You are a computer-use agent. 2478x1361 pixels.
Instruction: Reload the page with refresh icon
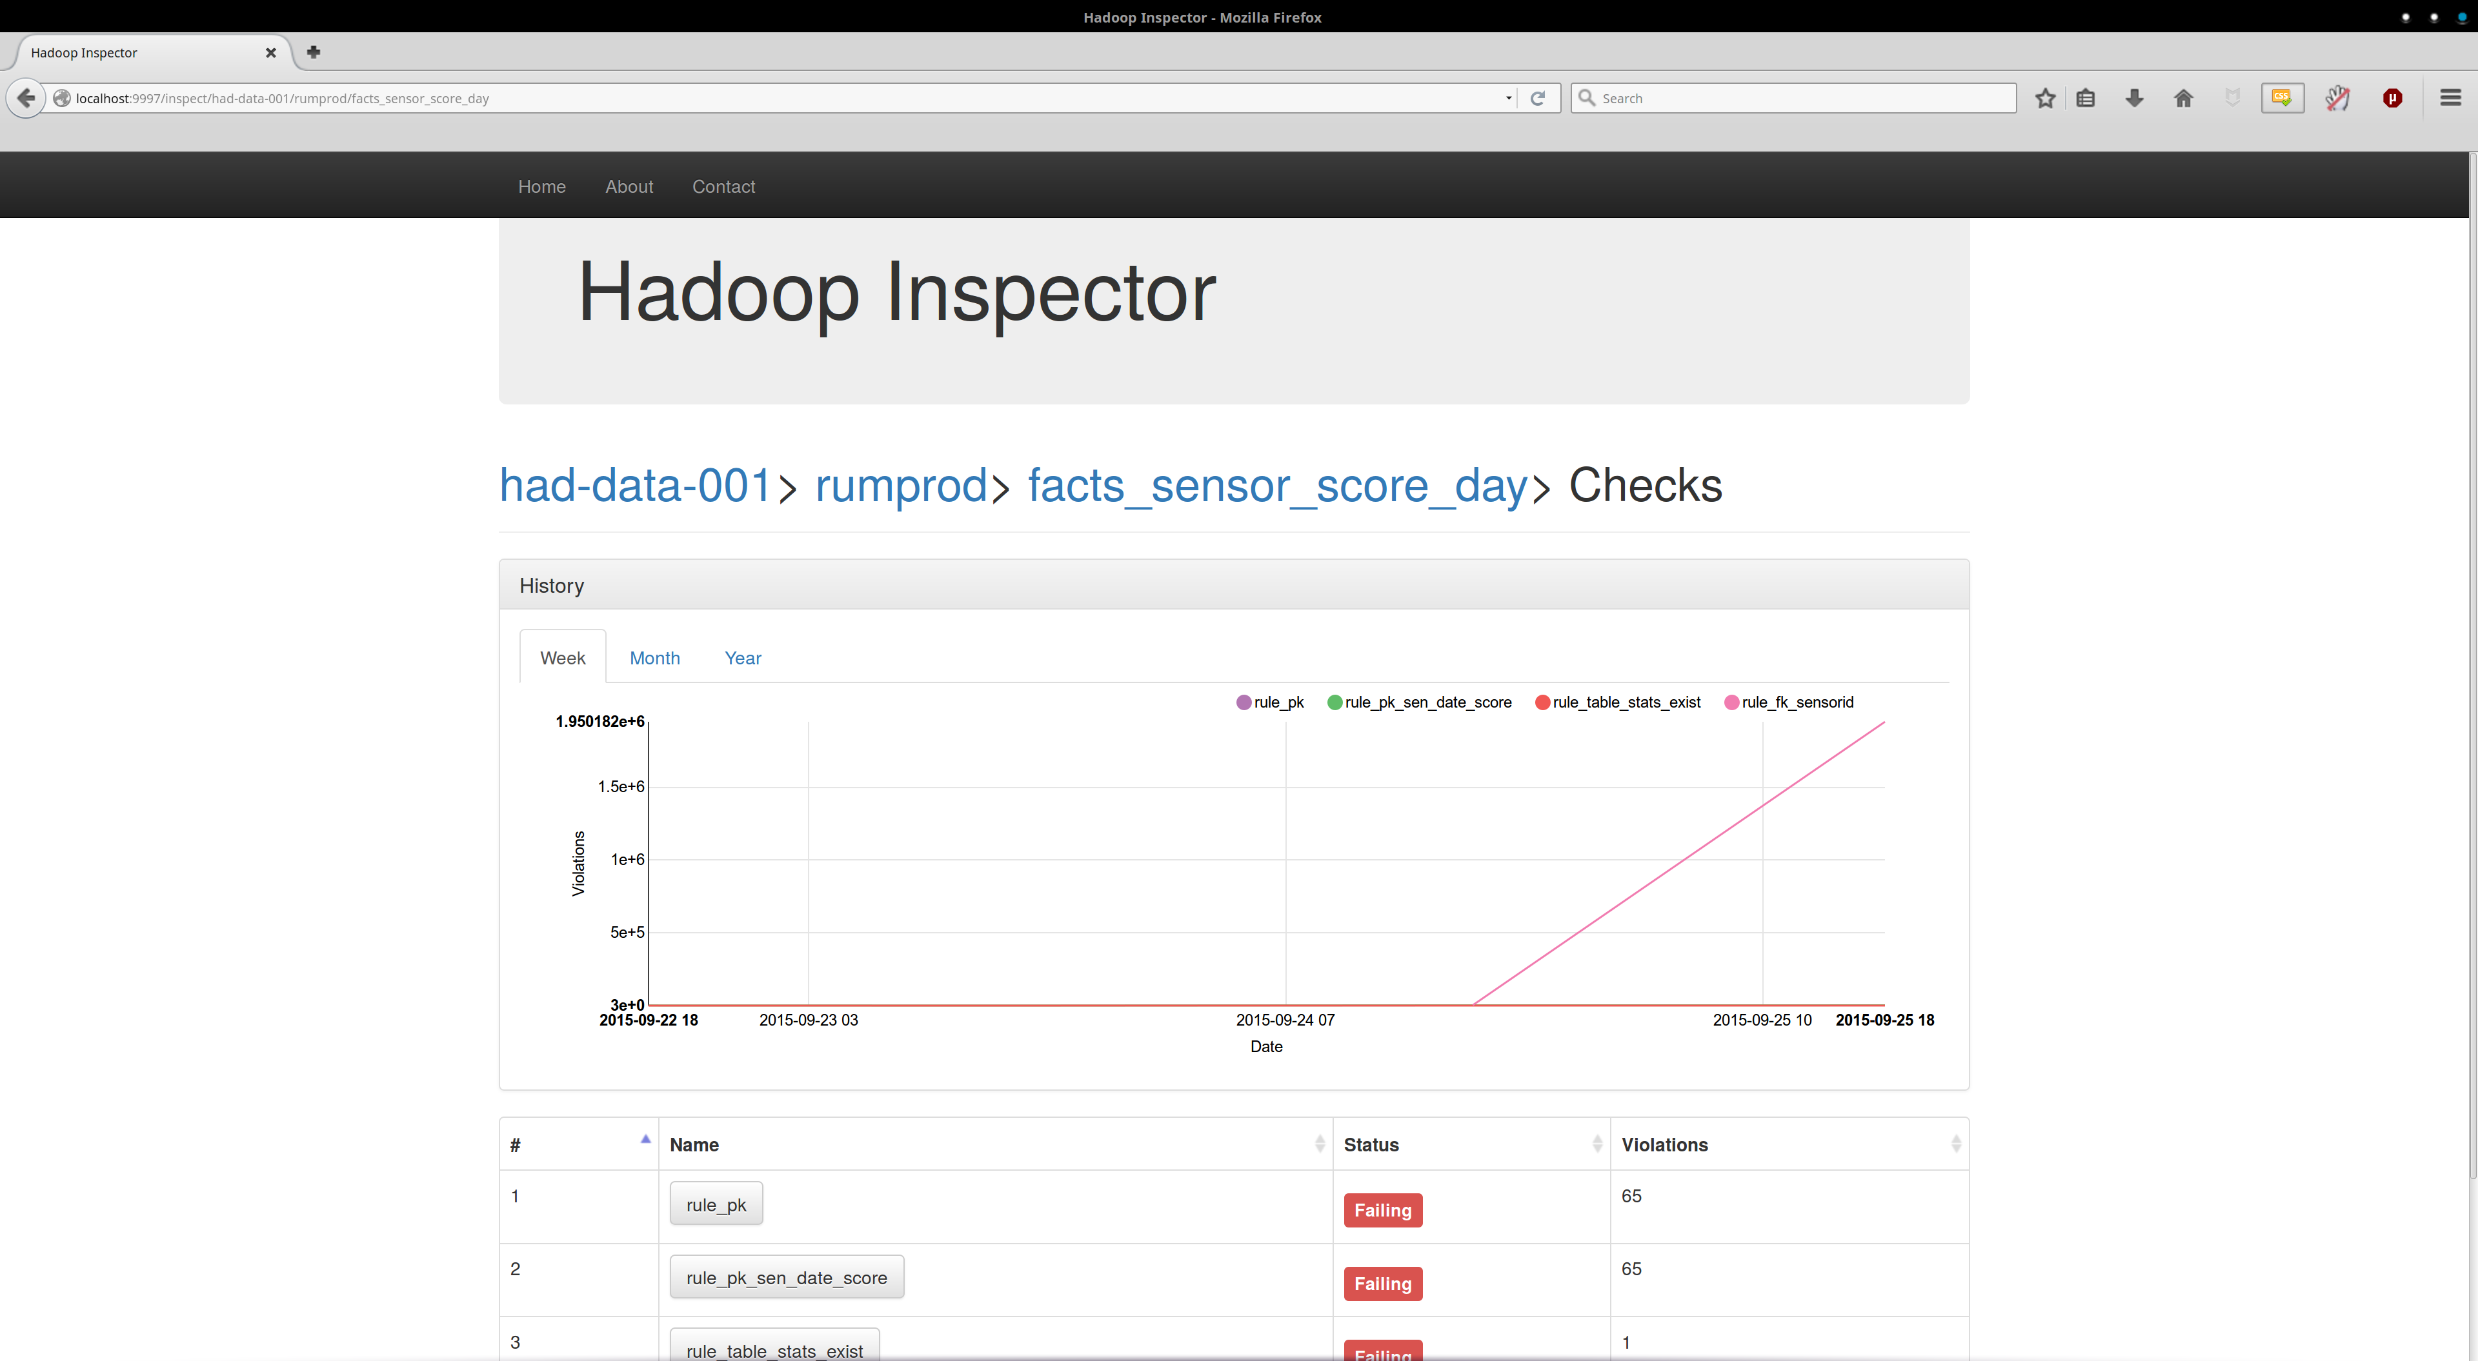coord(1537,98)
